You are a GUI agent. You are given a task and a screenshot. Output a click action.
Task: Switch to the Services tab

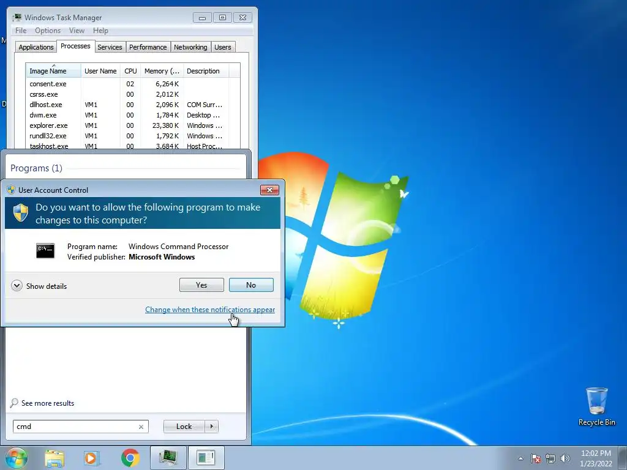[110, 47]
